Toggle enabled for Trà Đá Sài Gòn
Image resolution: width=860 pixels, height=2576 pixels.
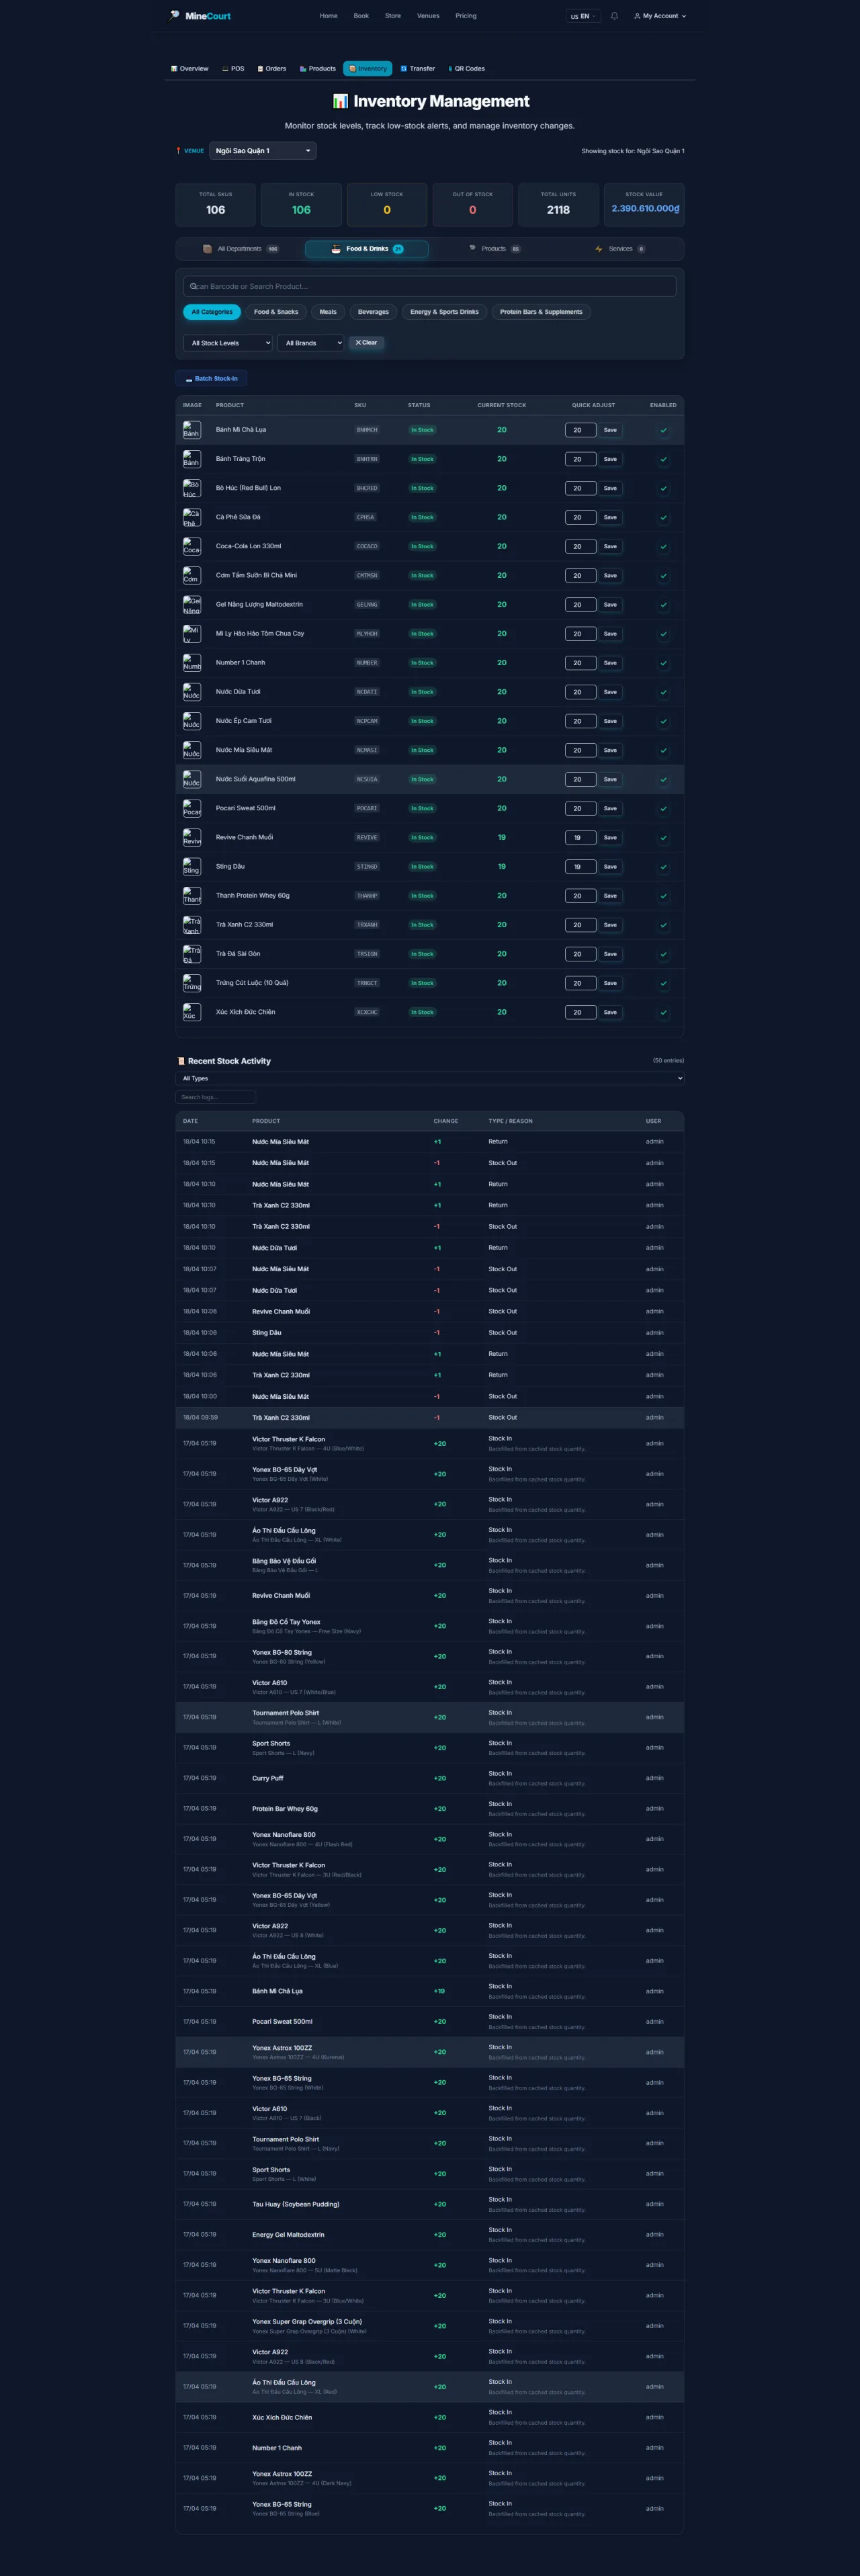pos(663,954)
